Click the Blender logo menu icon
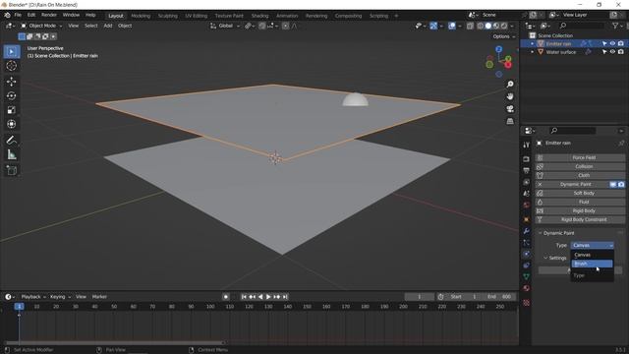 click(7, 16)
